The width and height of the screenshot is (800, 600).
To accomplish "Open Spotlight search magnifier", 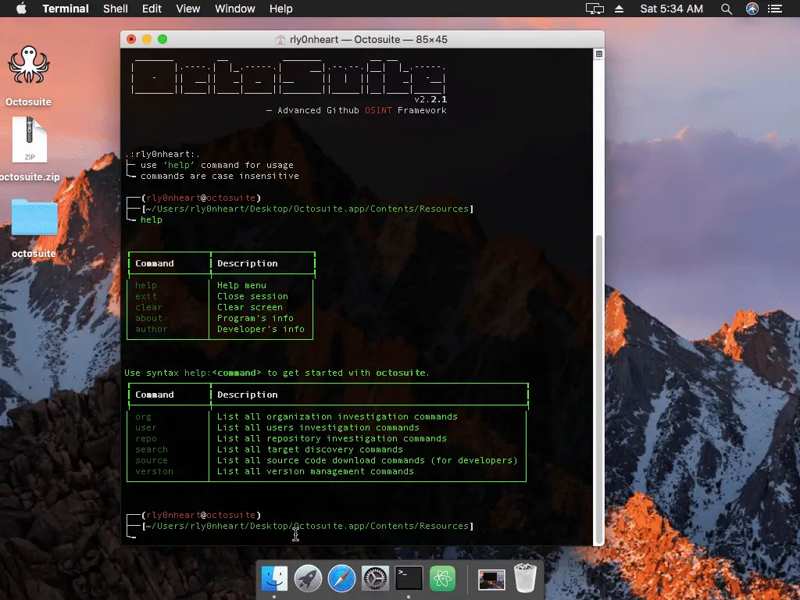I will coord(727,9).
